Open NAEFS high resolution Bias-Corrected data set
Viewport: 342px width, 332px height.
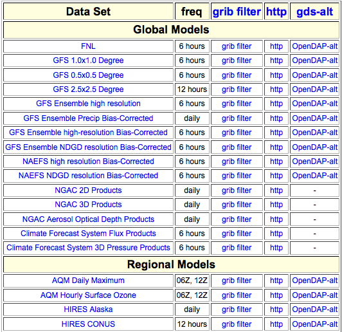(88, 161)
